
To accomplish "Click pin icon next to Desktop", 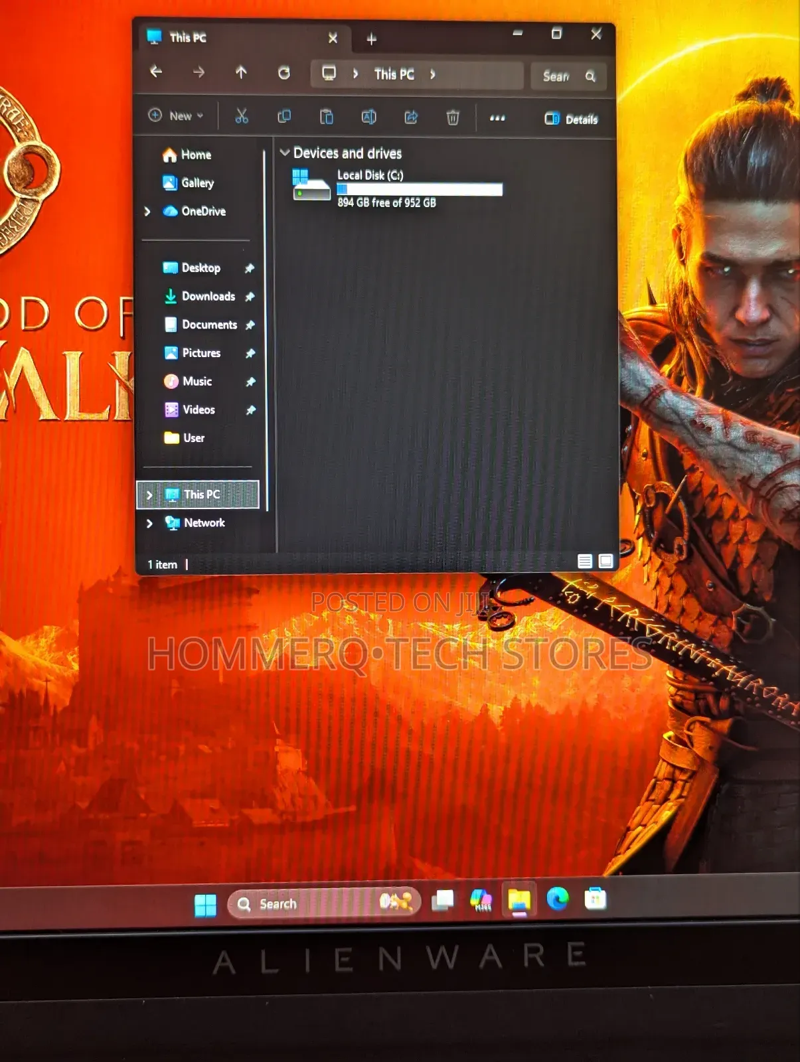I will 250,268.
